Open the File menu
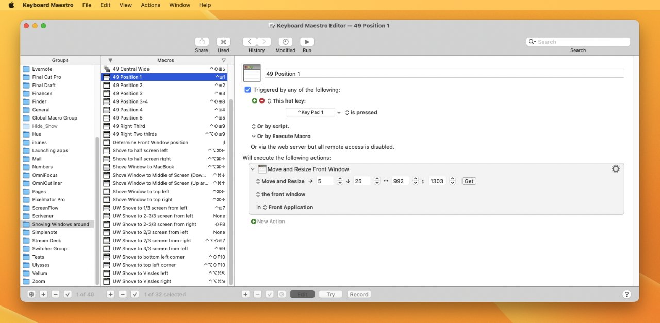660x323 pixels. pyautogui.click(x=87, y=5)
